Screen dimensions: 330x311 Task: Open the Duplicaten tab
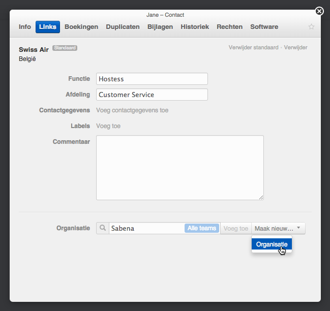click(123, 27)
